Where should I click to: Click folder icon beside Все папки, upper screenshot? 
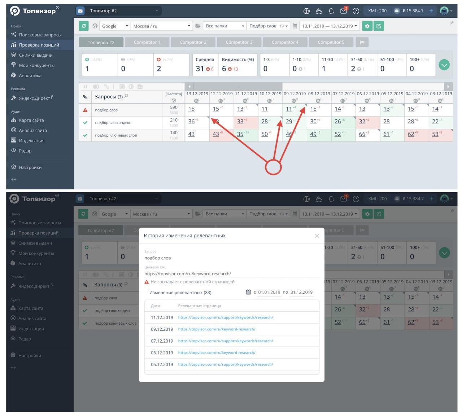click(198, 26)
